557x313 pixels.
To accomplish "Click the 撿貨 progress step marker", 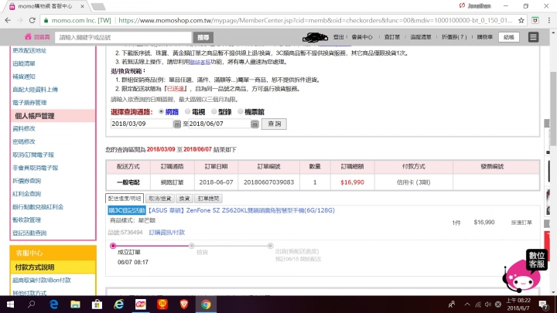I will pos(192,246).
